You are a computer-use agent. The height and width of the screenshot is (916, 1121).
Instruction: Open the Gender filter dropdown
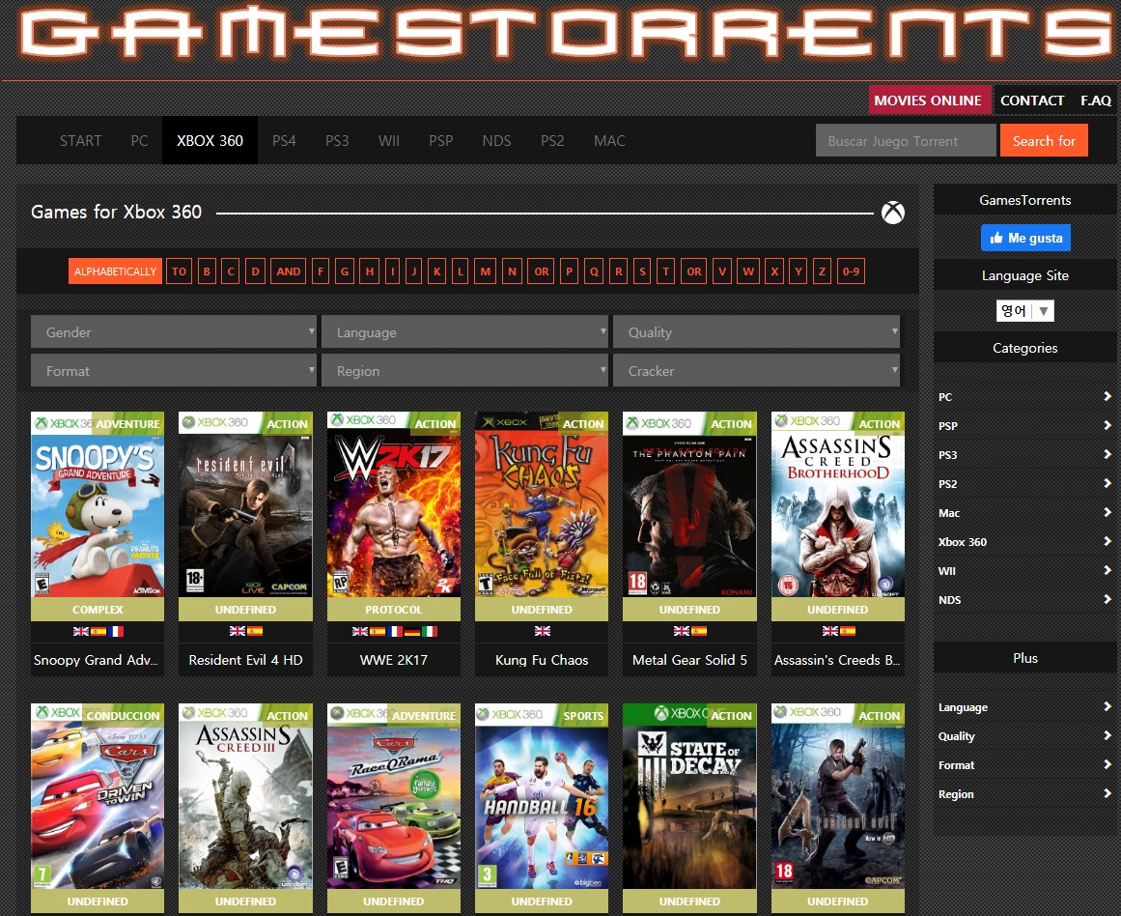(174, 332)
